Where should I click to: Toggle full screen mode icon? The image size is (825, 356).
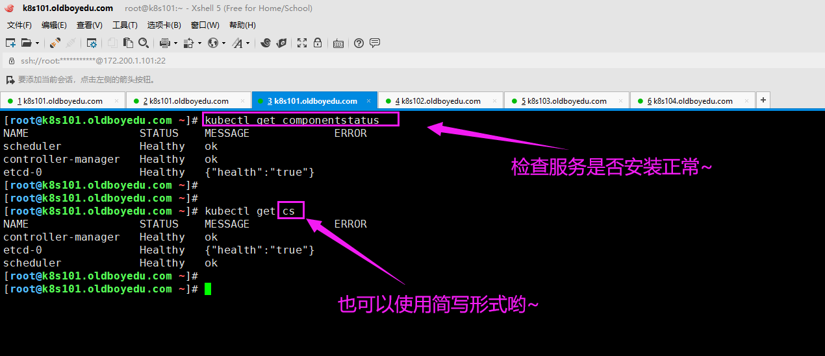tap(302, 43)
